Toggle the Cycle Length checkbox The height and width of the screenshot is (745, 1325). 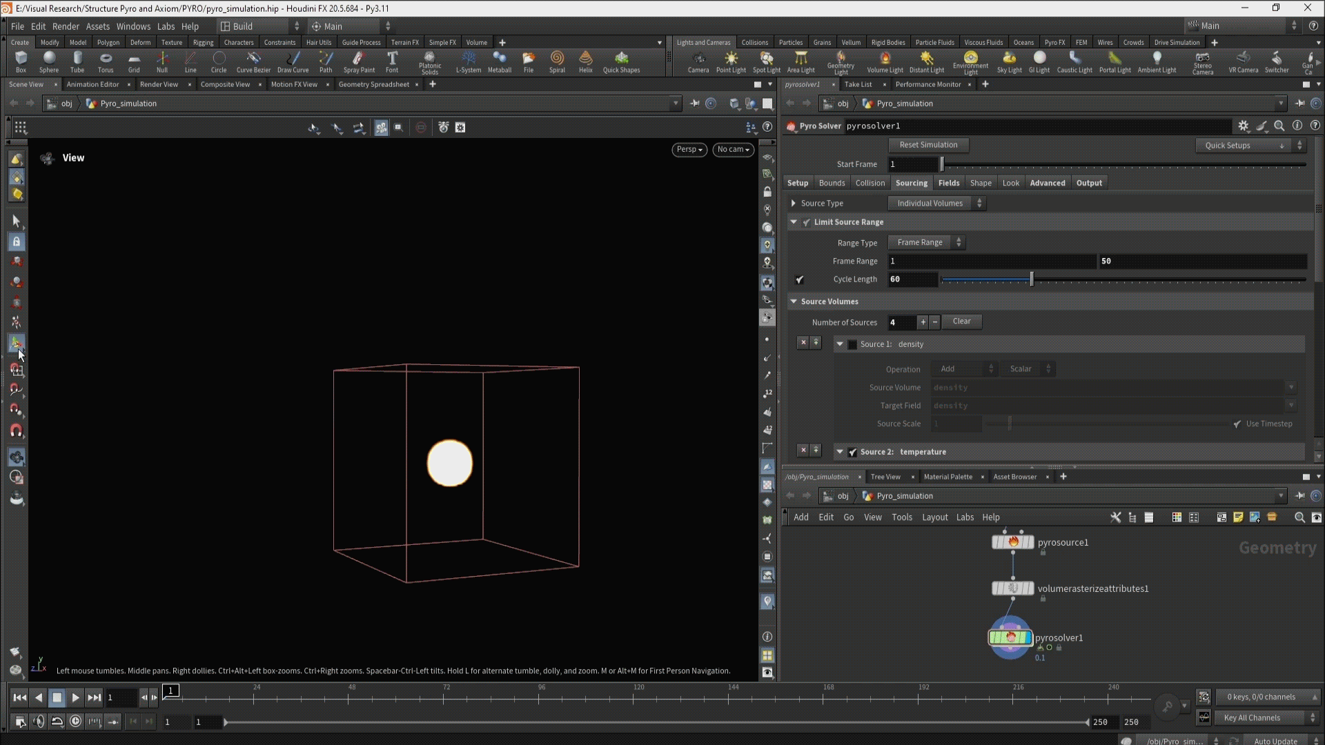(800, 279)
